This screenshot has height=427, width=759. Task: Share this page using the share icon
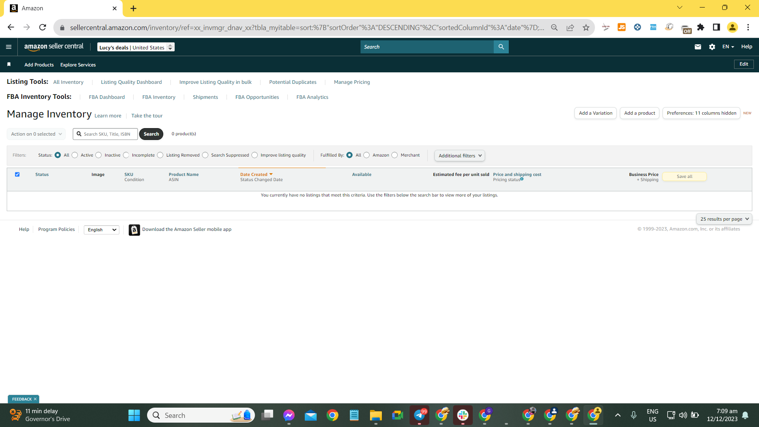point(570,27)
